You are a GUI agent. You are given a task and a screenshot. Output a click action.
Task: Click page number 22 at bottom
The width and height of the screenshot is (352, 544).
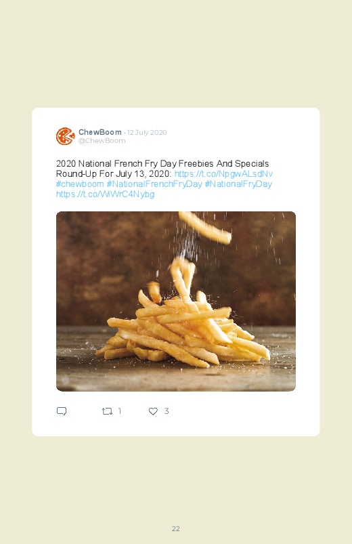tap(176, 528)
